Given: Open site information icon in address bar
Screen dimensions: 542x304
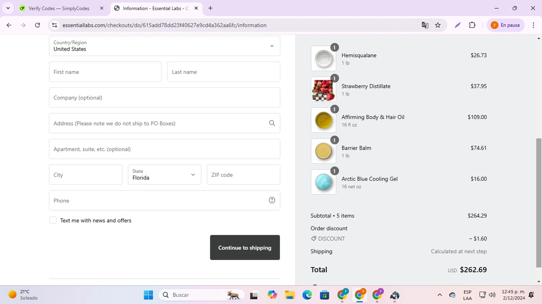Looking at the screenshot, I should pyautogui.click(x=55, y=25).
